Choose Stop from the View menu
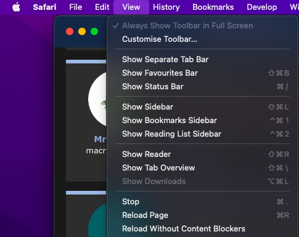 click(x=202, y=202)
